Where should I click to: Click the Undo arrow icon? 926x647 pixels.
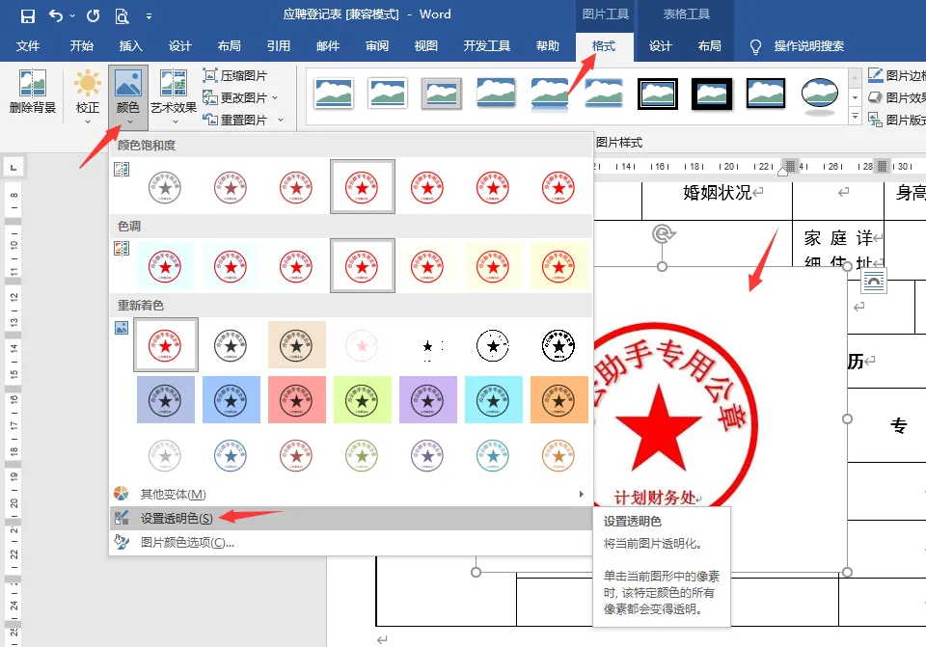(x=56, y=15)
